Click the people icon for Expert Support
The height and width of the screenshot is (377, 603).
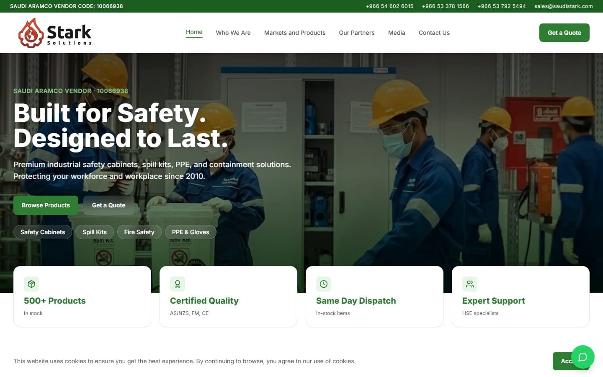coord(470,284)
